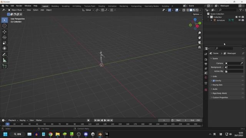Disable Collection in renders camera icon
The height and width of the screenshot is (138, 246).
(x=243, y=17)
